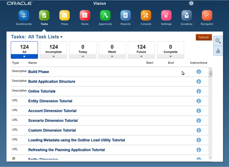
Task: Open the Entity Dimension Tutorial link
Action: [50, 101]
